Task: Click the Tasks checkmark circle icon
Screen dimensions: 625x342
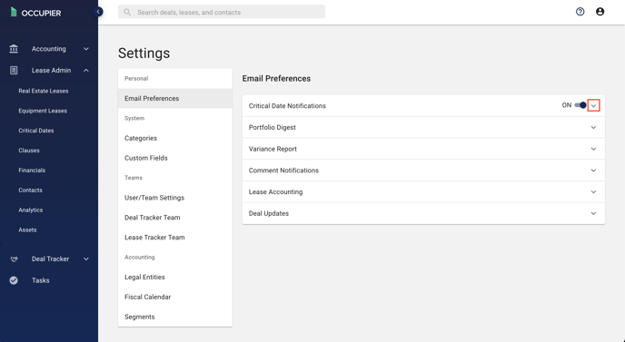Action: pos(14,280)
